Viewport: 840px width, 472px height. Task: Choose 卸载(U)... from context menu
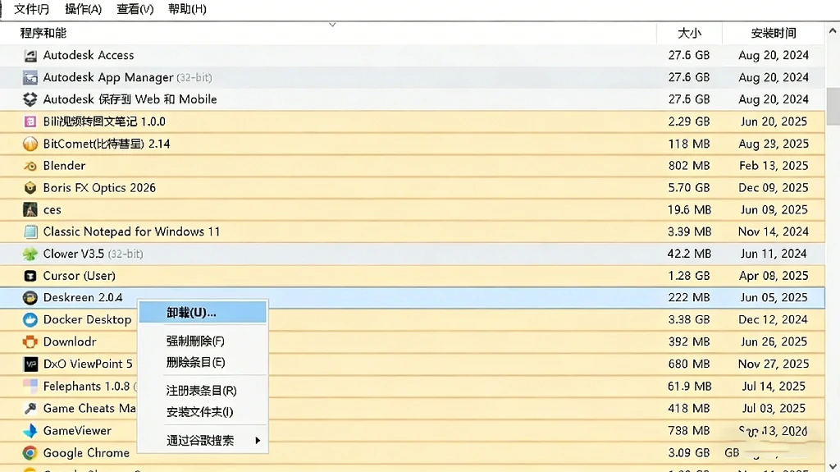click(203, 312)
